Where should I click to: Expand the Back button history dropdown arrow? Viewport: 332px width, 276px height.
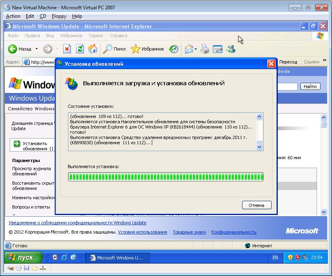[x=36, y=49]
